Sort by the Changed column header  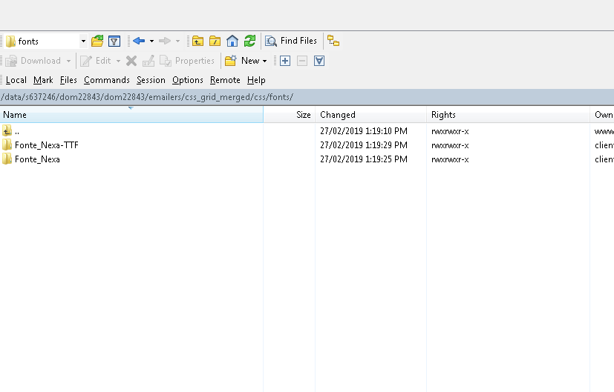tap(370, 115)
